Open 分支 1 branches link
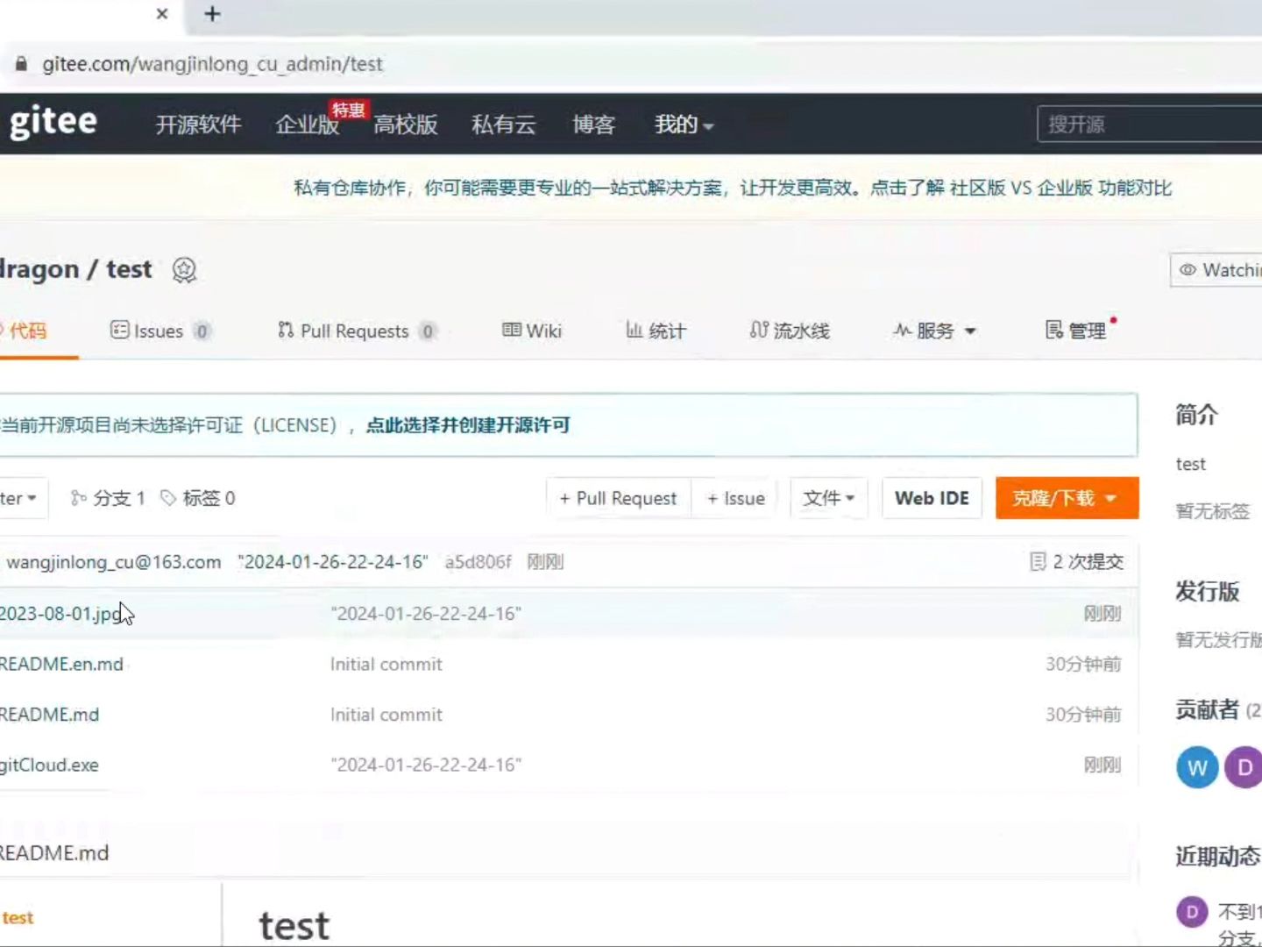1262x947 pixels. 108,498
